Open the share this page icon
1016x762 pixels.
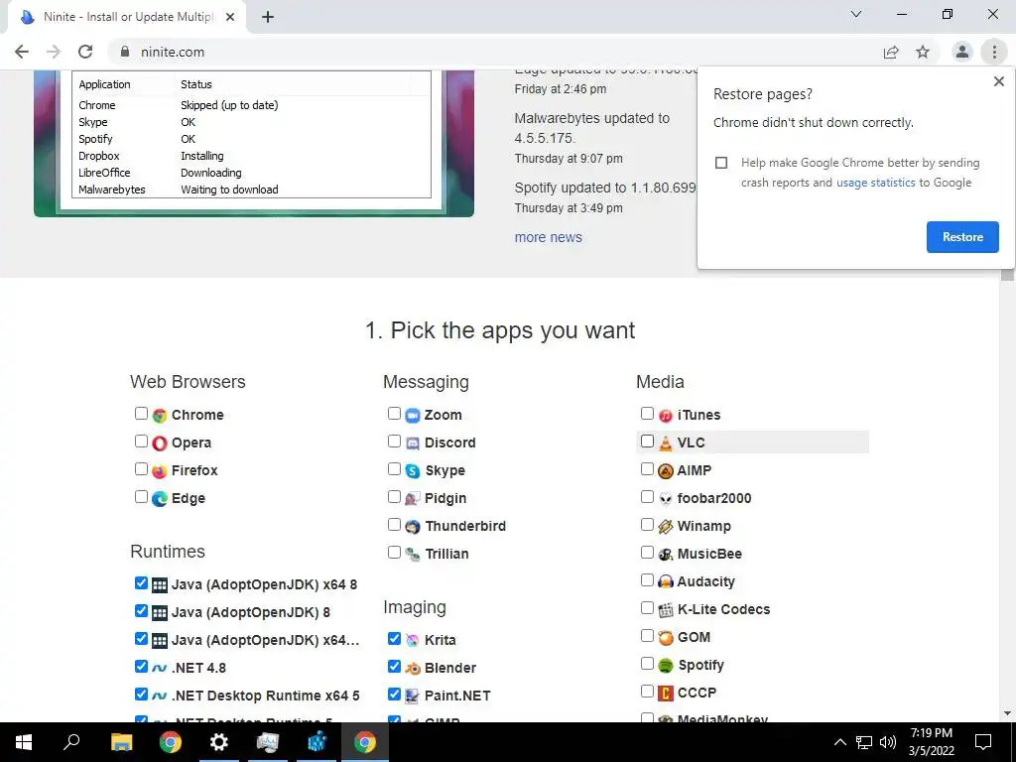click(x=891, y=52)
